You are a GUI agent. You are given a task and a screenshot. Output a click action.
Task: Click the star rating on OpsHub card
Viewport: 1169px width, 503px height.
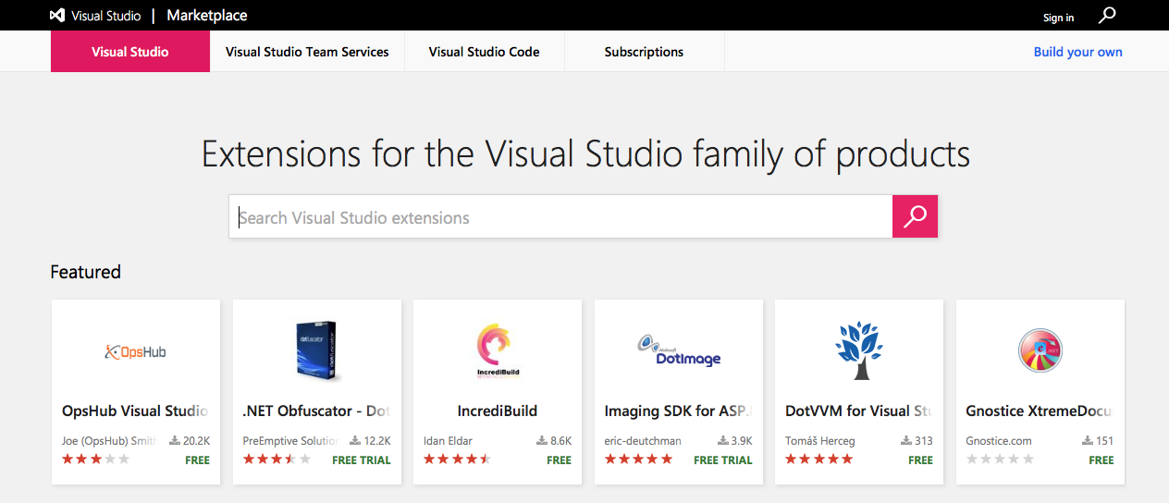(96, 460)
